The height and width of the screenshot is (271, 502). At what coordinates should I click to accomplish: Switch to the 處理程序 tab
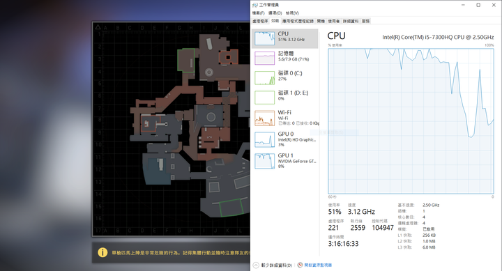(x=260, y=21)
